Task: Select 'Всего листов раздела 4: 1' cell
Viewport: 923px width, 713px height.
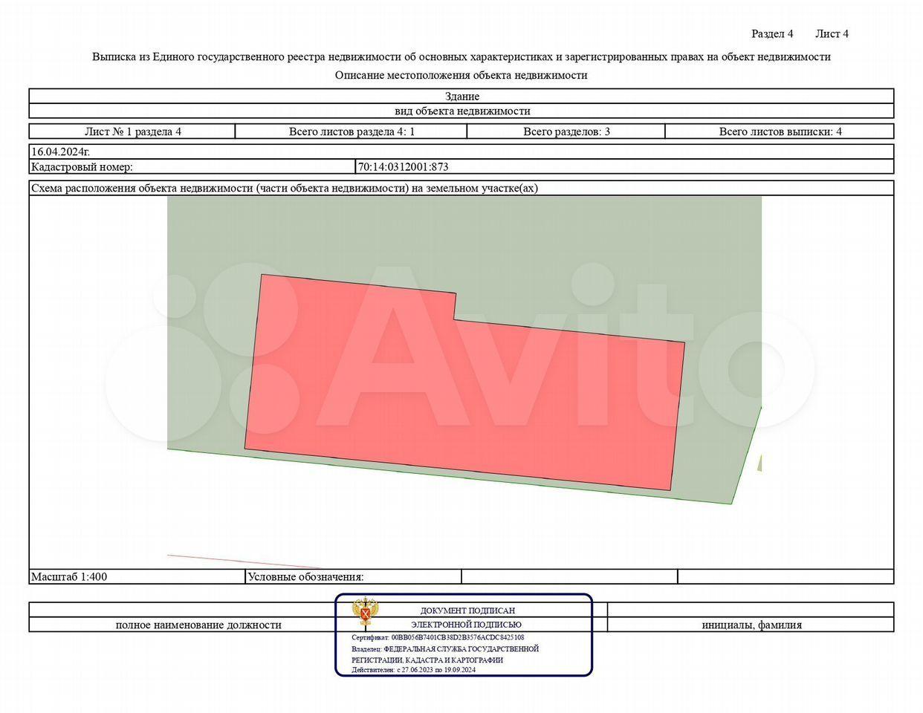Action: (351, 131)
